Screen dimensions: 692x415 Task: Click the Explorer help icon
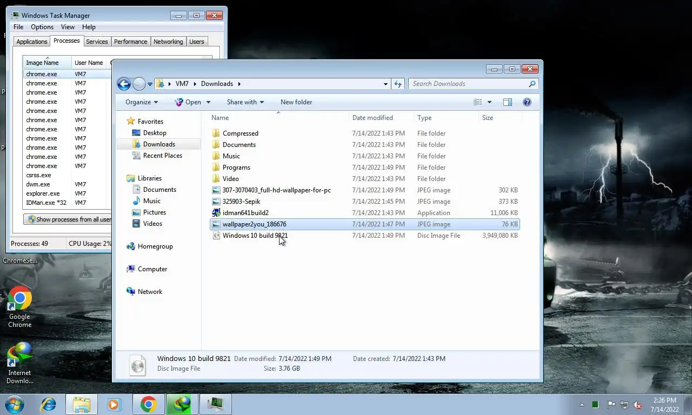pyautogui.click(x=527, y=102)
